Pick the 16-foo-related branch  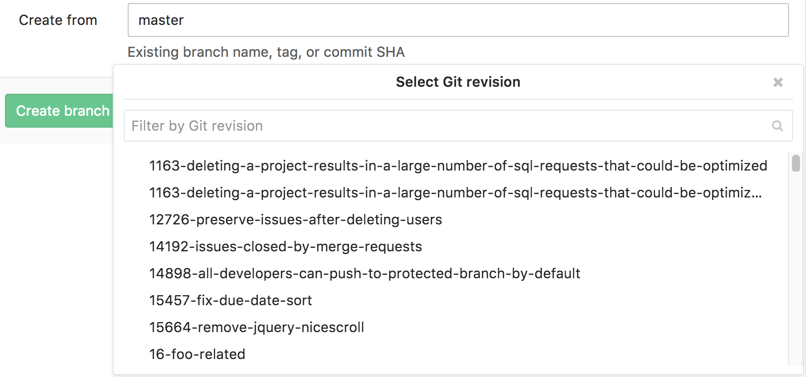pyautogui.click(x=197, y=354)
